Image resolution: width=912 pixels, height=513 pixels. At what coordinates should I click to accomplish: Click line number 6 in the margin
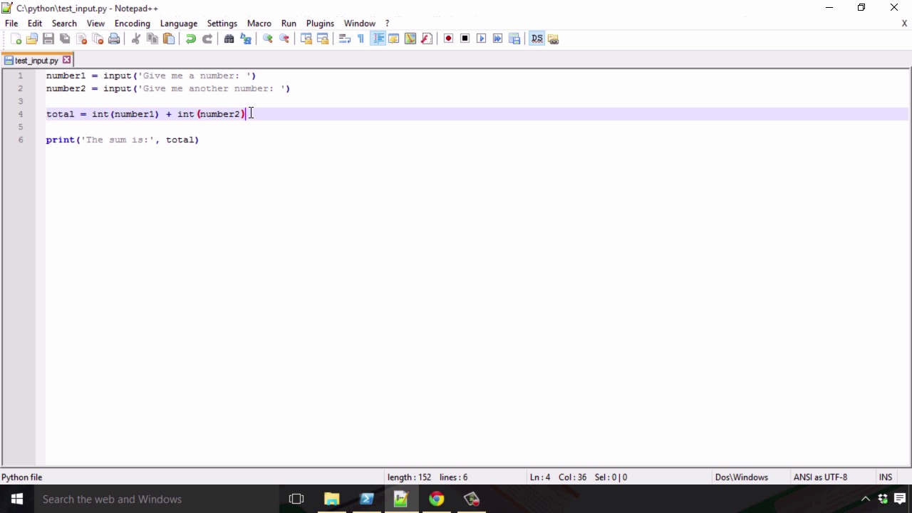[21, 140]
